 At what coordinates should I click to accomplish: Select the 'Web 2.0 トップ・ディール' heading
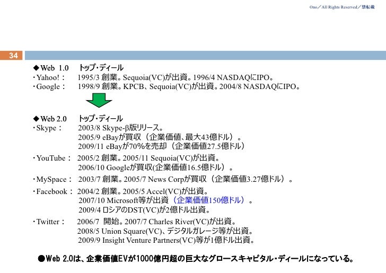[78, 119]
